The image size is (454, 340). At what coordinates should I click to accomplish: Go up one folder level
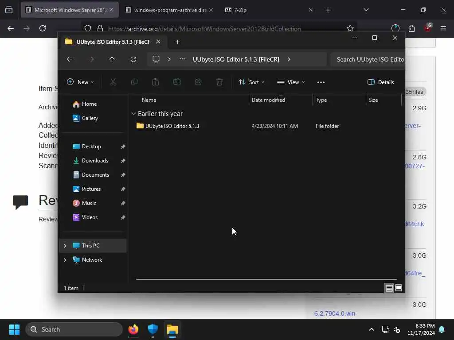click(112, 59)
